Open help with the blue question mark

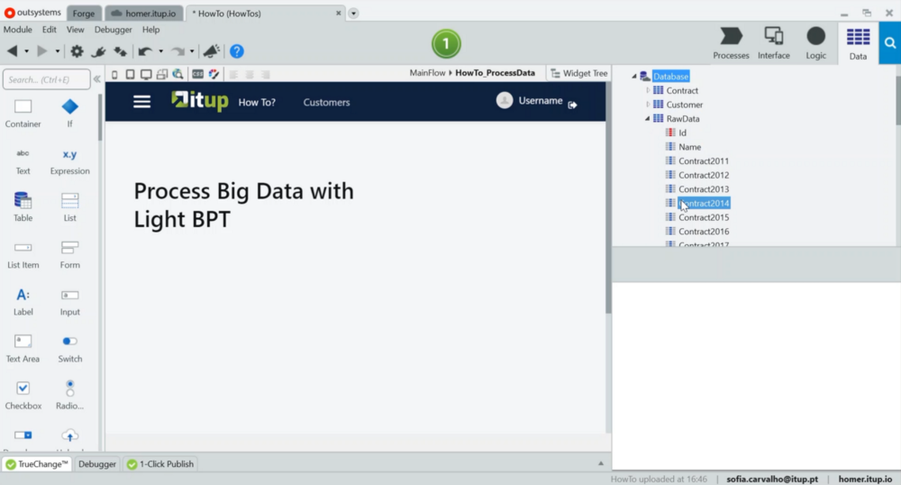click(x=237, y=51)
